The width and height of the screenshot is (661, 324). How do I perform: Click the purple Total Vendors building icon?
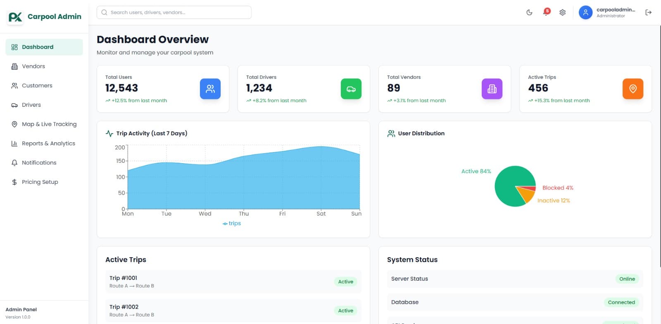point(492,89)
